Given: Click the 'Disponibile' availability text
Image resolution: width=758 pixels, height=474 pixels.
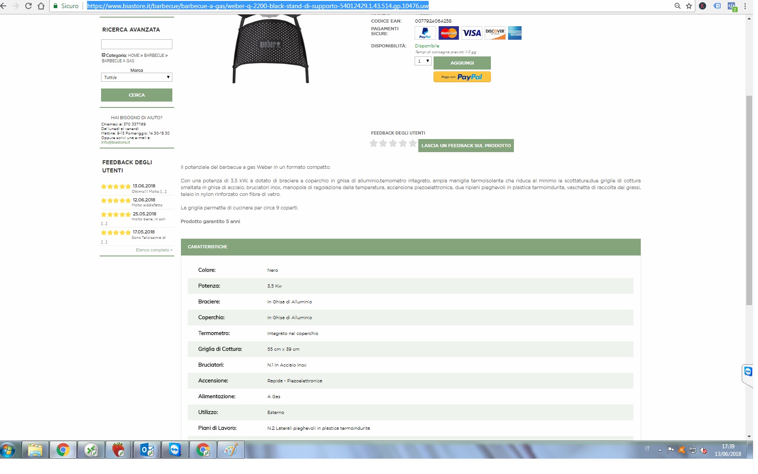Looking at the screenshot, I should 427,46.
